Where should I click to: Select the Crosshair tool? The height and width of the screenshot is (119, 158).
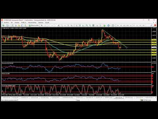(45, 25)
